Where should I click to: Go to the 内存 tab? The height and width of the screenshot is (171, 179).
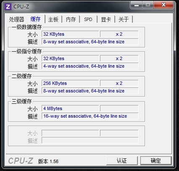(71, 19)
